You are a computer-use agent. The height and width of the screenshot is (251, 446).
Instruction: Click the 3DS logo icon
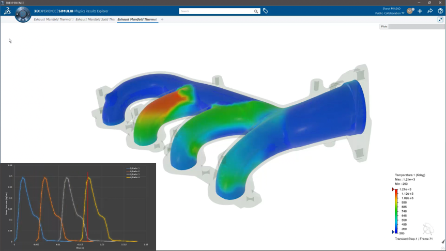click(x=7, y=11)
